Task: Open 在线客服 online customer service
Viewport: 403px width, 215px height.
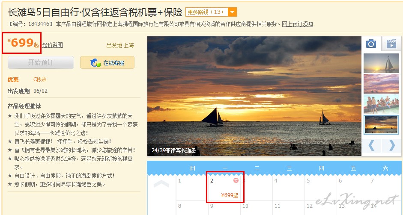Action: (x=107, y=62)
